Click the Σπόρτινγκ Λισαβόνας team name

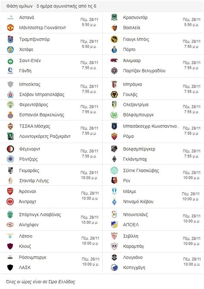(40, 215)
